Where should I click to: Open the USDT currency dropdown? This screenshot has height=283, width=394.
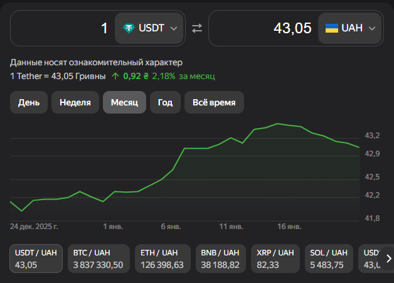coord(150,28)
